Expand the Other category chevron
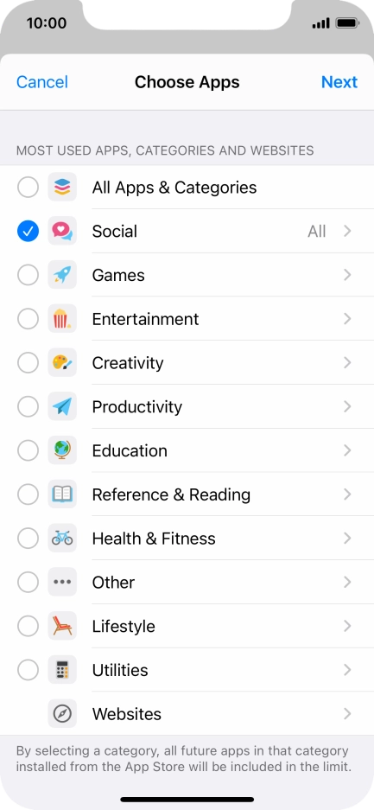 point(348,582)
